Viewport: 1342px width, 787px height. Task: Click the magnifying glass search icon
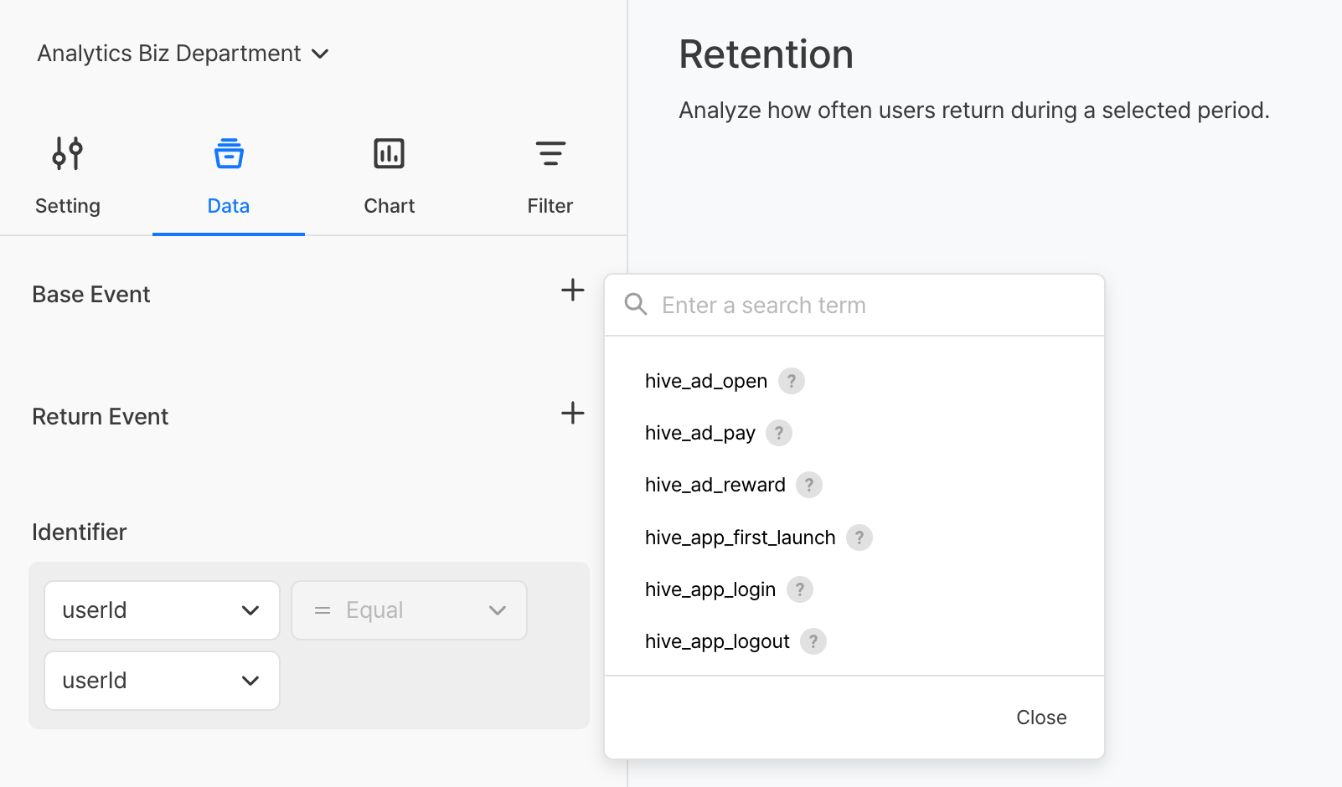point(636,305)
